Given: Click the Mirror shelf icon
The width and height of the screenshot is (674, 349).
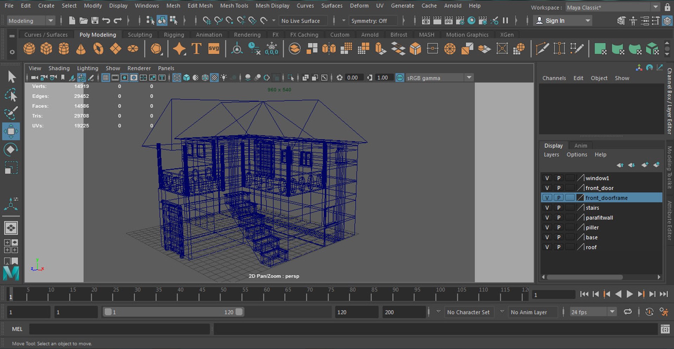Looking at the screenshot, I should tap(329, 48).
